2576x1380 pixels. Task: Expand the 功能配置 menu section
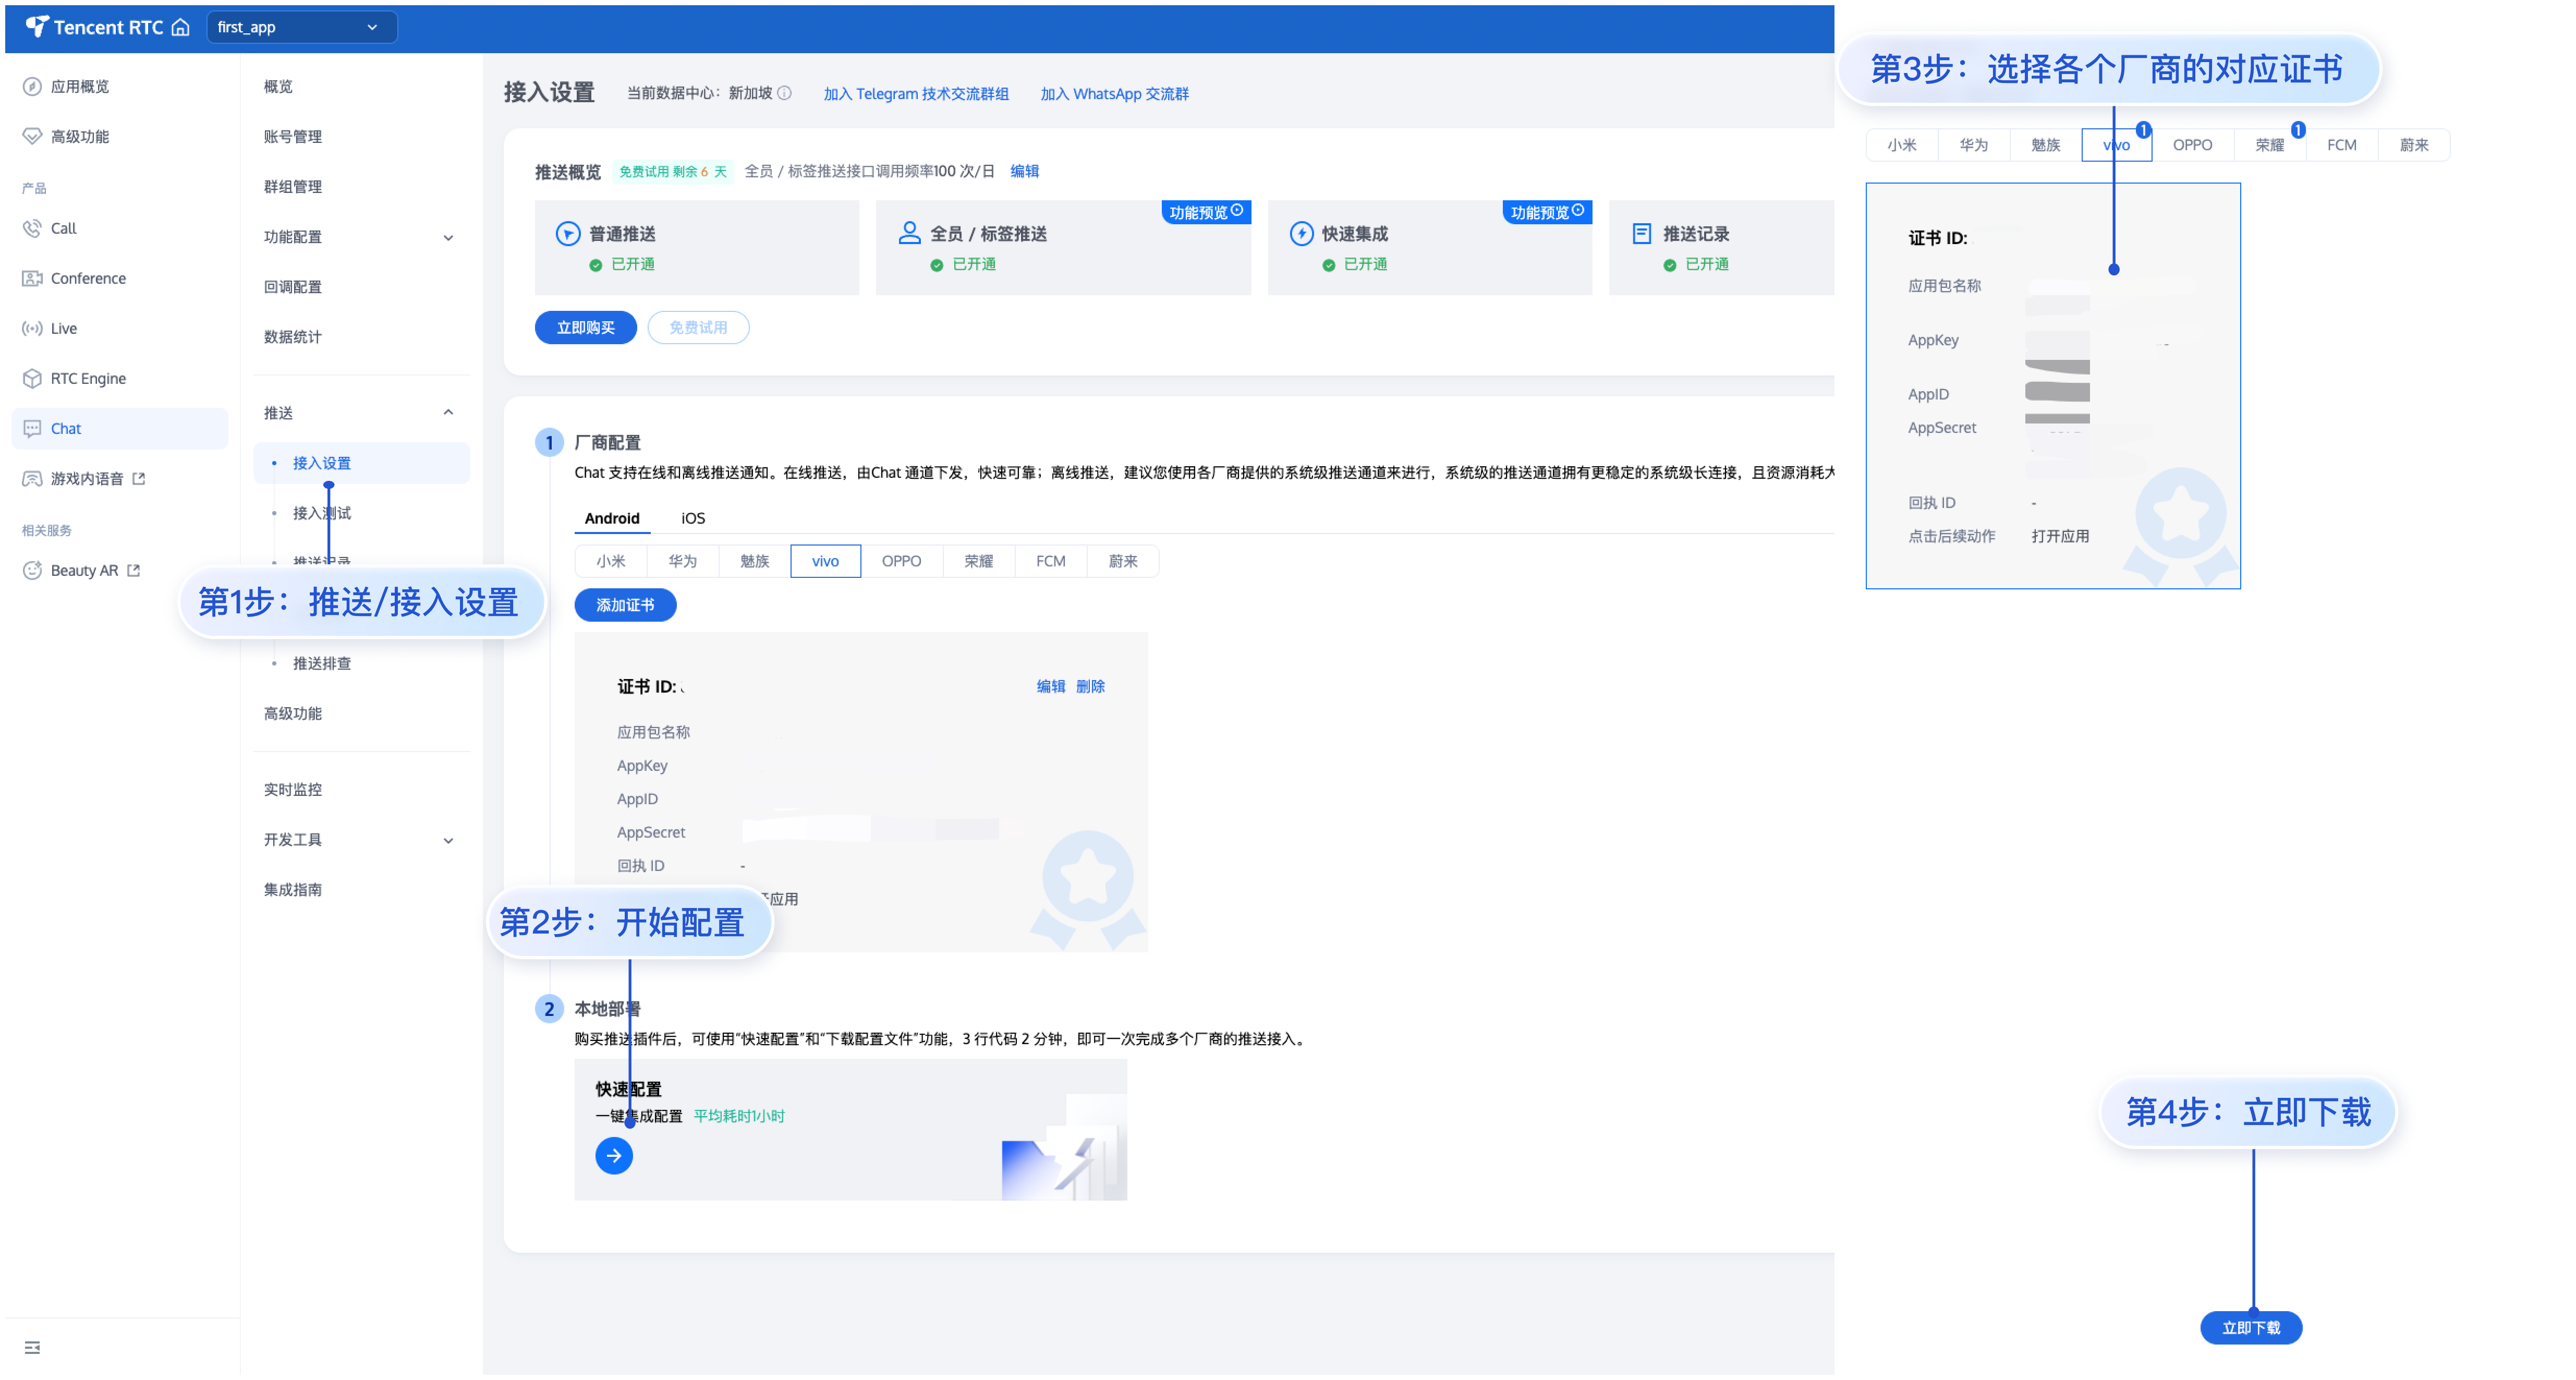point(448,237)
